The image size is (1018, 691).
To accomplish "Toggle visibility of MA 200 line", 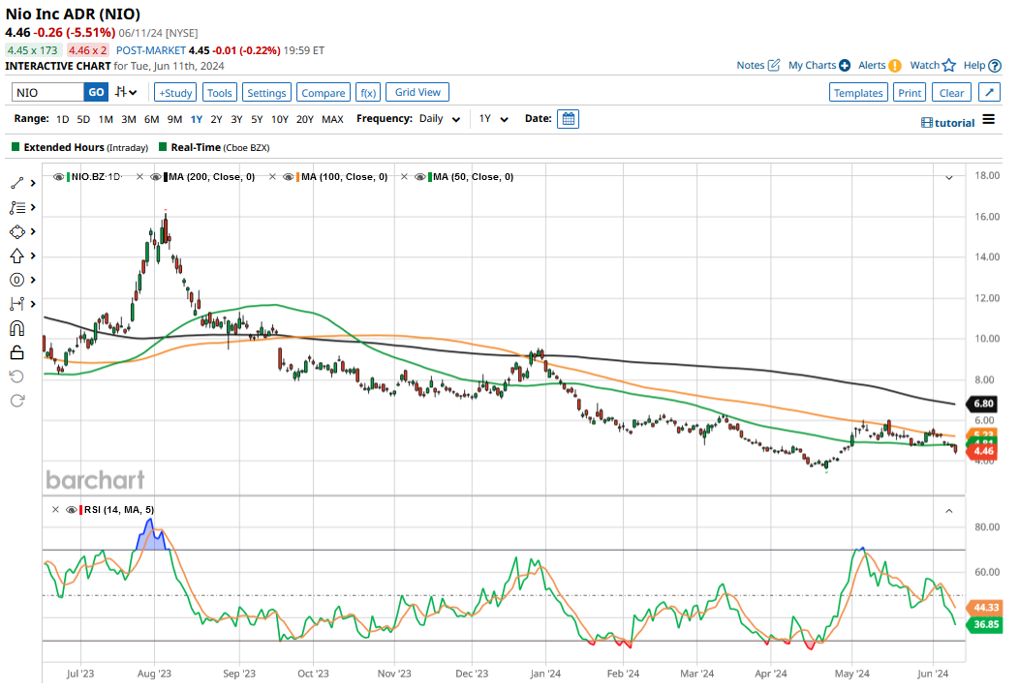I will tap(155, 177).
